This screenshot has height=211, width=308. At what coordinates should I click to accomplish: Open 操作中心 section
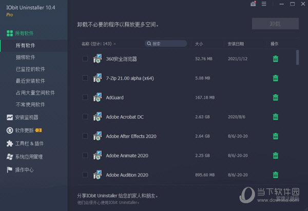tap(24, 170)
